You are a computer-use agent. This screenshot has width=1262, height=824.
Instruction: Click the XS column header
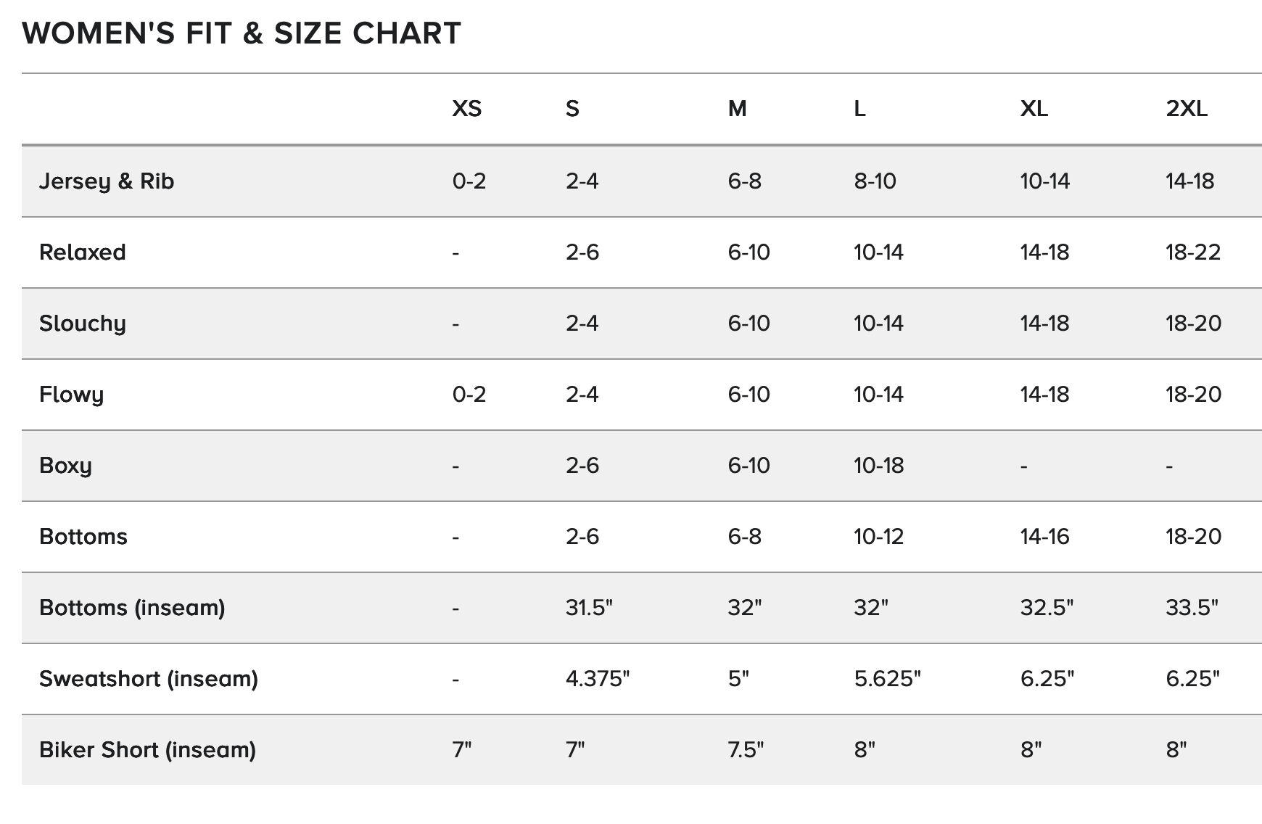click(466, 109)
